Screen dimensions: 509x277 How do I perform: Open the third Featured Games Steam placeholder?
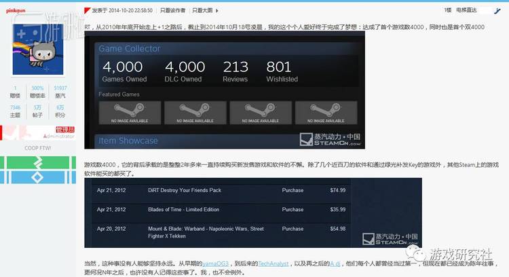tap(260, 112)
